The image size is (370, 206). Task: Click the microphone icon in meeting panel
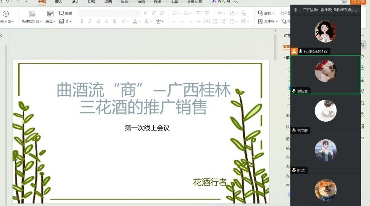point(296,10)
